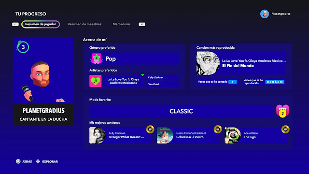Screen dimensions: 309x174
Task: Click the Mis mejores canciones label
Action: (104, 122)
